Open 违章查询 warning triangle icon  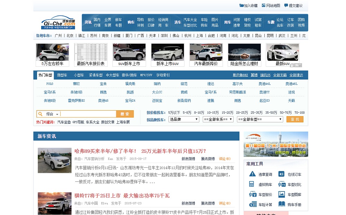(252, 174)
